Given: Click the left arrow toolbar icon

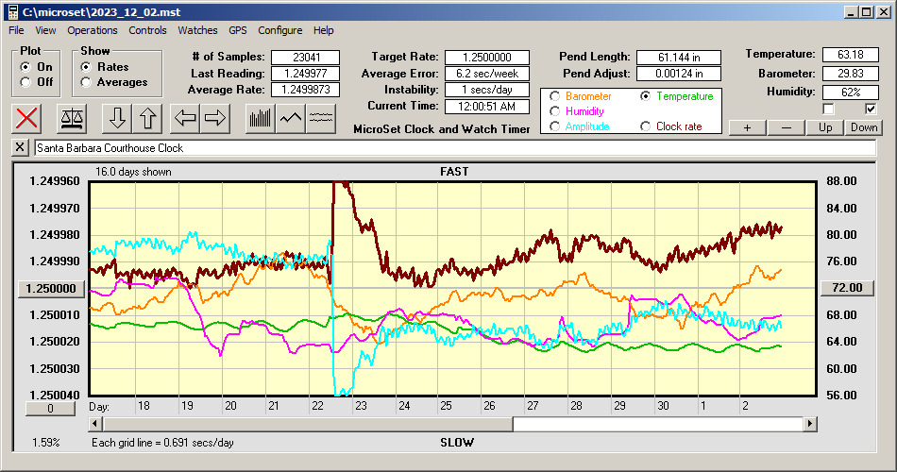Looking at the screenshot, I should (x=185, y=118).
